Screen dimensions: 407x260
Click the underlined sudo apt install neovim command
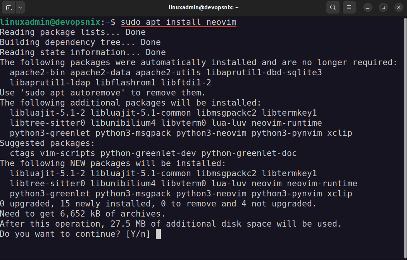(x=179, y=22)
